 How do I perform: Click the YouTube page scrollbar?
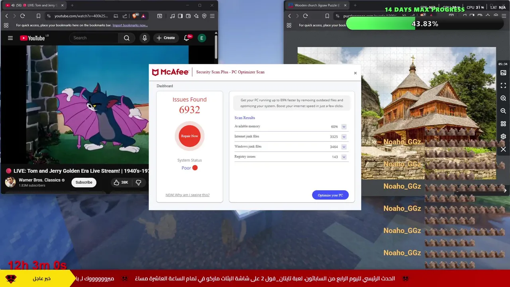pos(216,47)
